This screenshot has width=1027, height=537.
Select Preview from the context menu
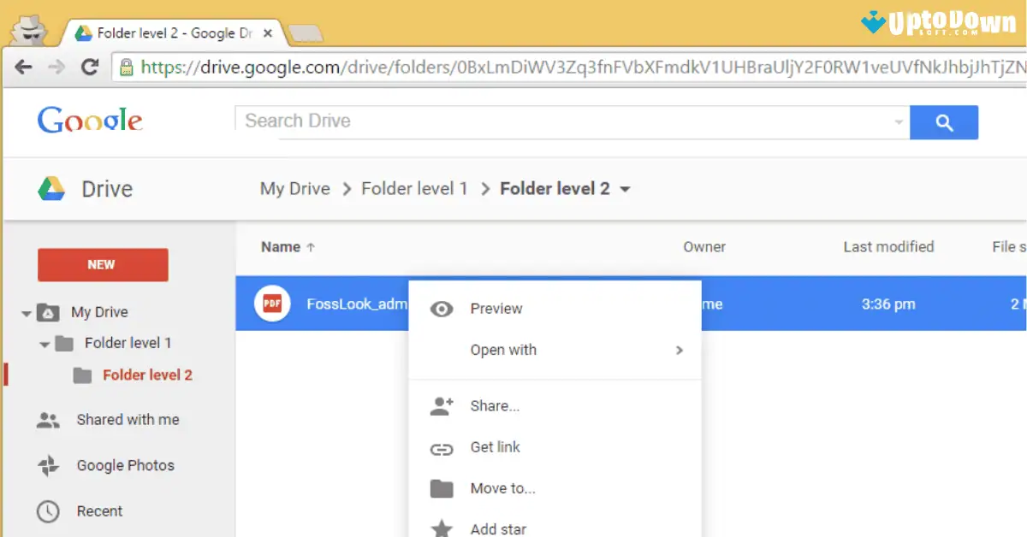pyautogui.click(x=496, y=309)
